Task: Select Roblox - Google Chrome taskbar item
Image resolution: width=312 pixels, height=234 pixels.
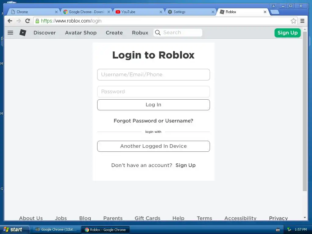Action: point(105,230)
